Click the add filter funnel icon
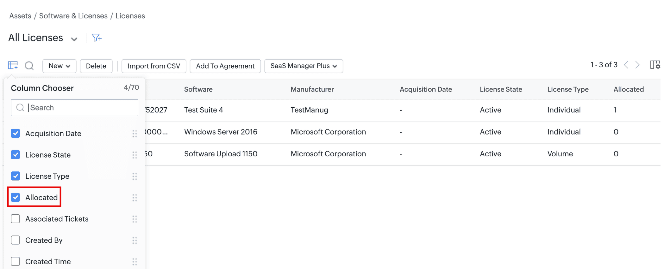Screen dimensions: 664x269 [97, 38]
